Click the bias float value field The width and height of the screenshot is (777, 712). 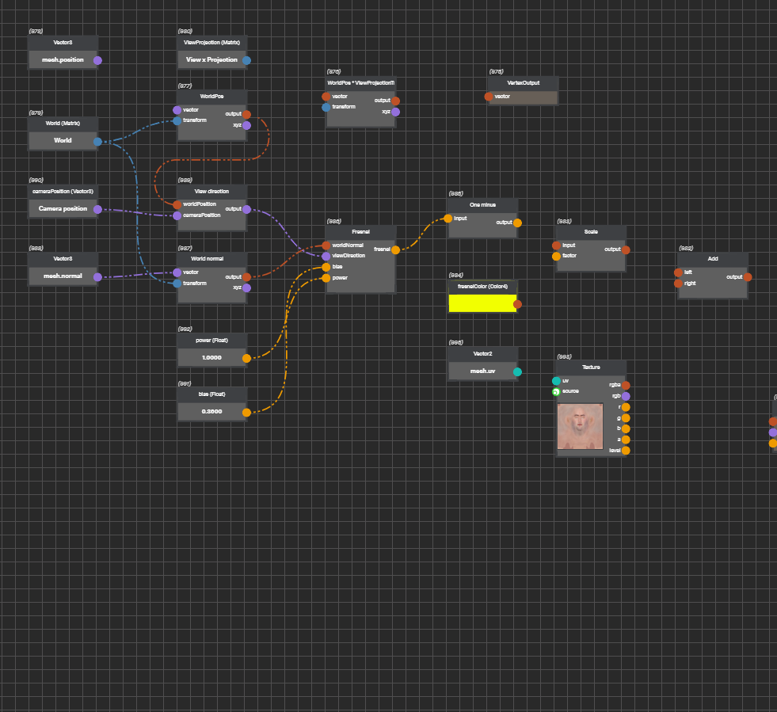pos(211,412)
